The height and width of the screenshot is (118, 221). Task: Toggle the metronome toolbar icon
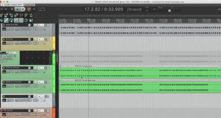(31, 15)
